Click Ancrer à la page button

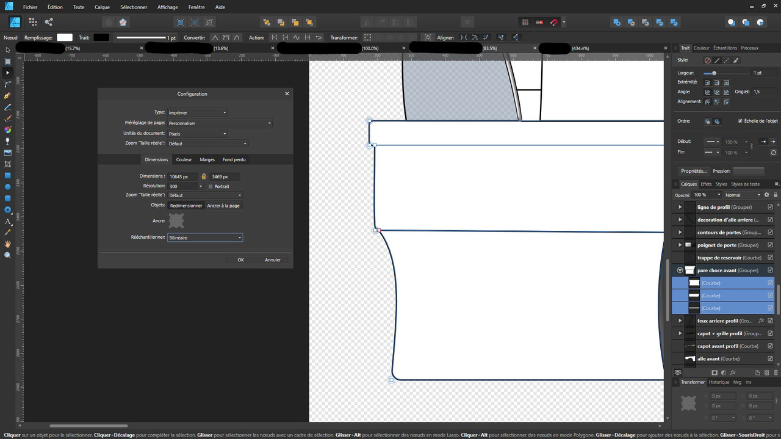click(223, 206)
